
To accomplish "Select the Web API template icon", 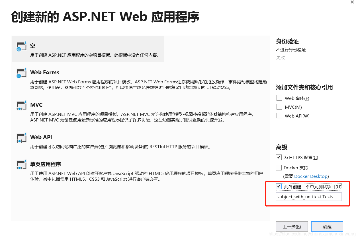I will (x=21, y=138).
